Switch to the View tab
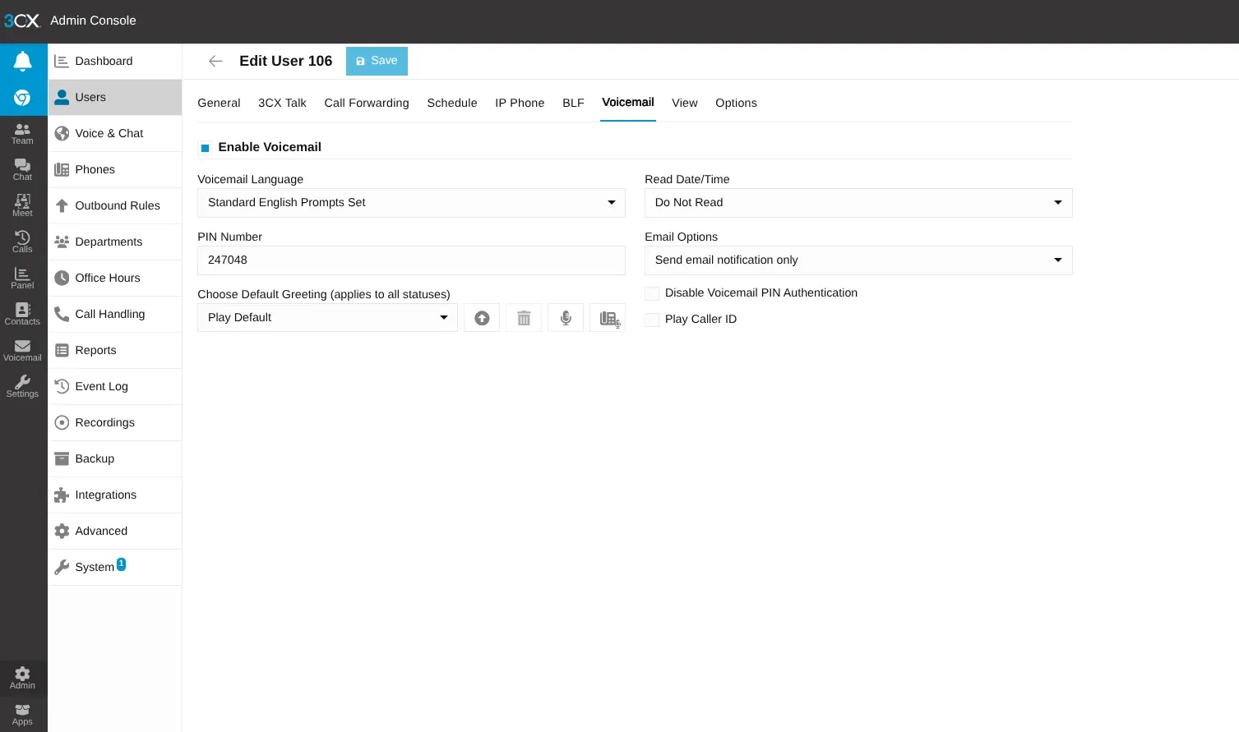The width and height of the screenshot is (1239, 732). [x=685, y=104]
